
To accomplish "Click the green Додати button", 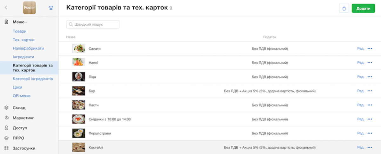I will [x=363, y=9].
